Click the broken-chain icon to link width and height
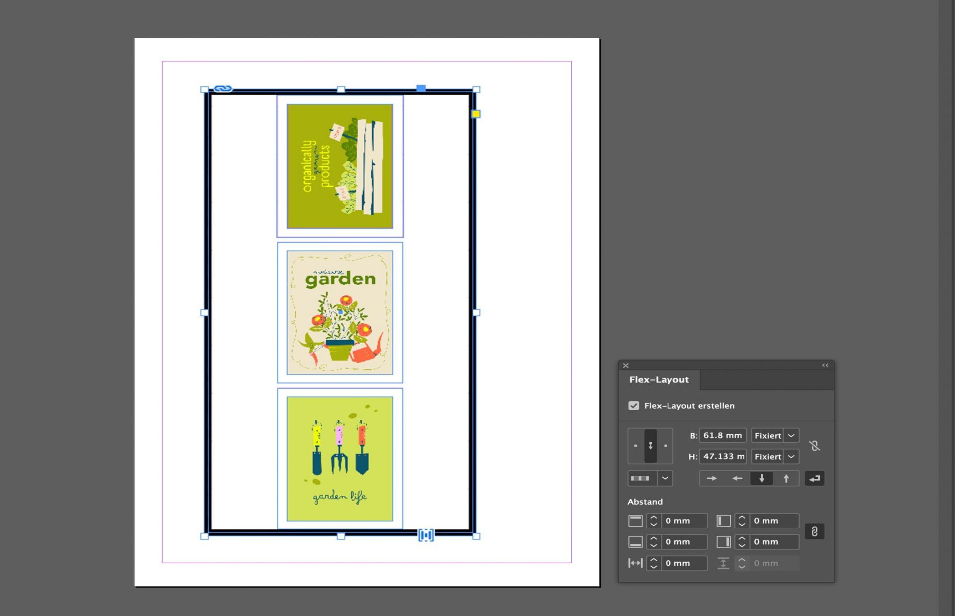955x616 pixels. 815,446
